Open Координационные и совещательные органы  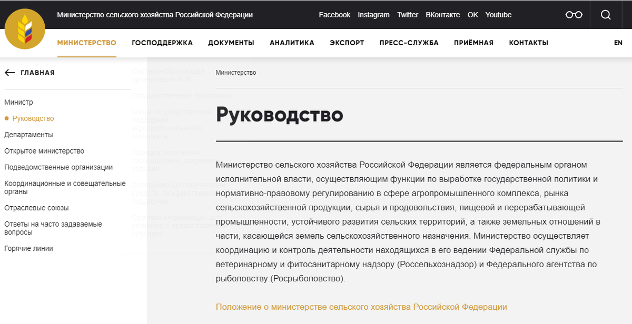pos(65,187)
